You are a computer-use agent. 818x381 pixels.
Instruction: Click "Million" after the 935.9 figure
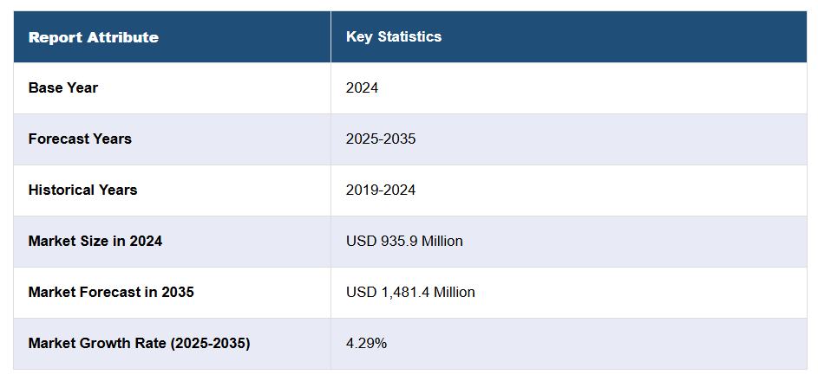[442, 241]
